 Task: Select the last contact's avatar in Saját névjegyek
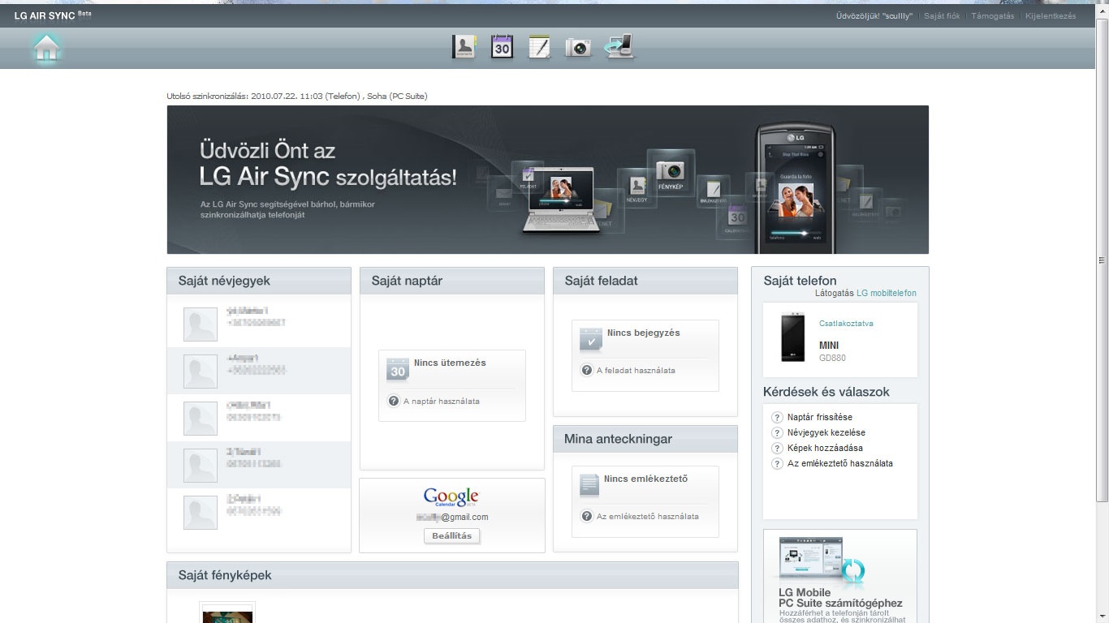[201, 513]
